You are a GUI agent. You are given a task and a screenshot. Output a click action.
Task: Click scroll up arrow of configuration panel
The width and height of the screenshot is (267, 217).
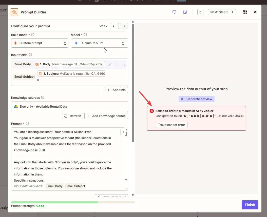(x=133, y=22)
